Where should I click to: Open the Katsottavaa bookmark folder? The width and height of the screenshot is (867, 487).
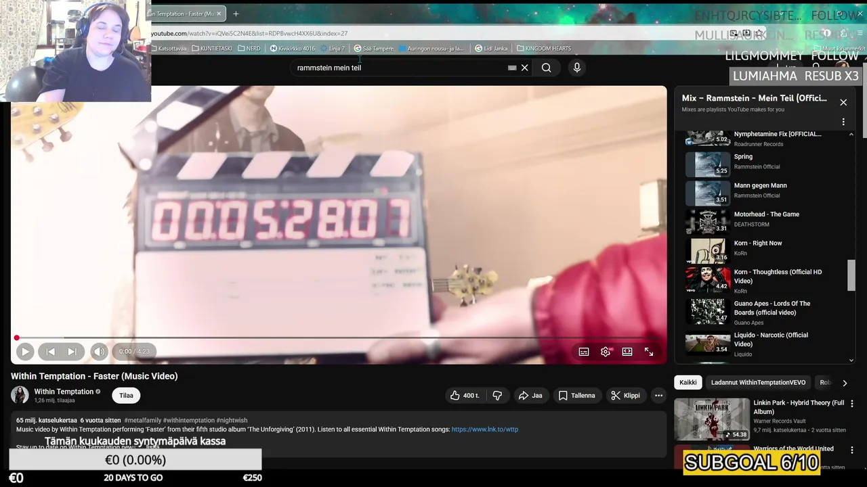[169, 49]
